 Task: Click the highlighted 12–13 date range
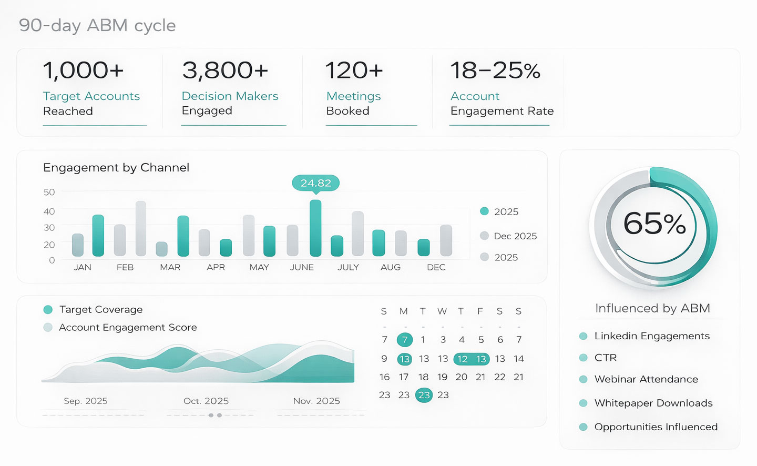coord(472,359)
